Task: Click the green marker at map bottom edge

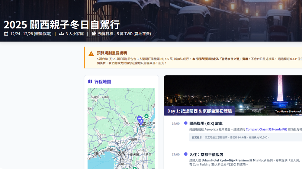Action: click(135, 168)
